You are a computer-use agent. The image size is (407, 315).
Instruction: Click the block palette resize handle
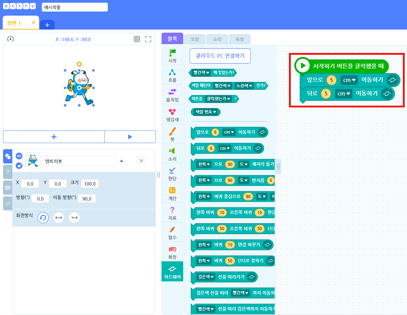tap(278, 166)
